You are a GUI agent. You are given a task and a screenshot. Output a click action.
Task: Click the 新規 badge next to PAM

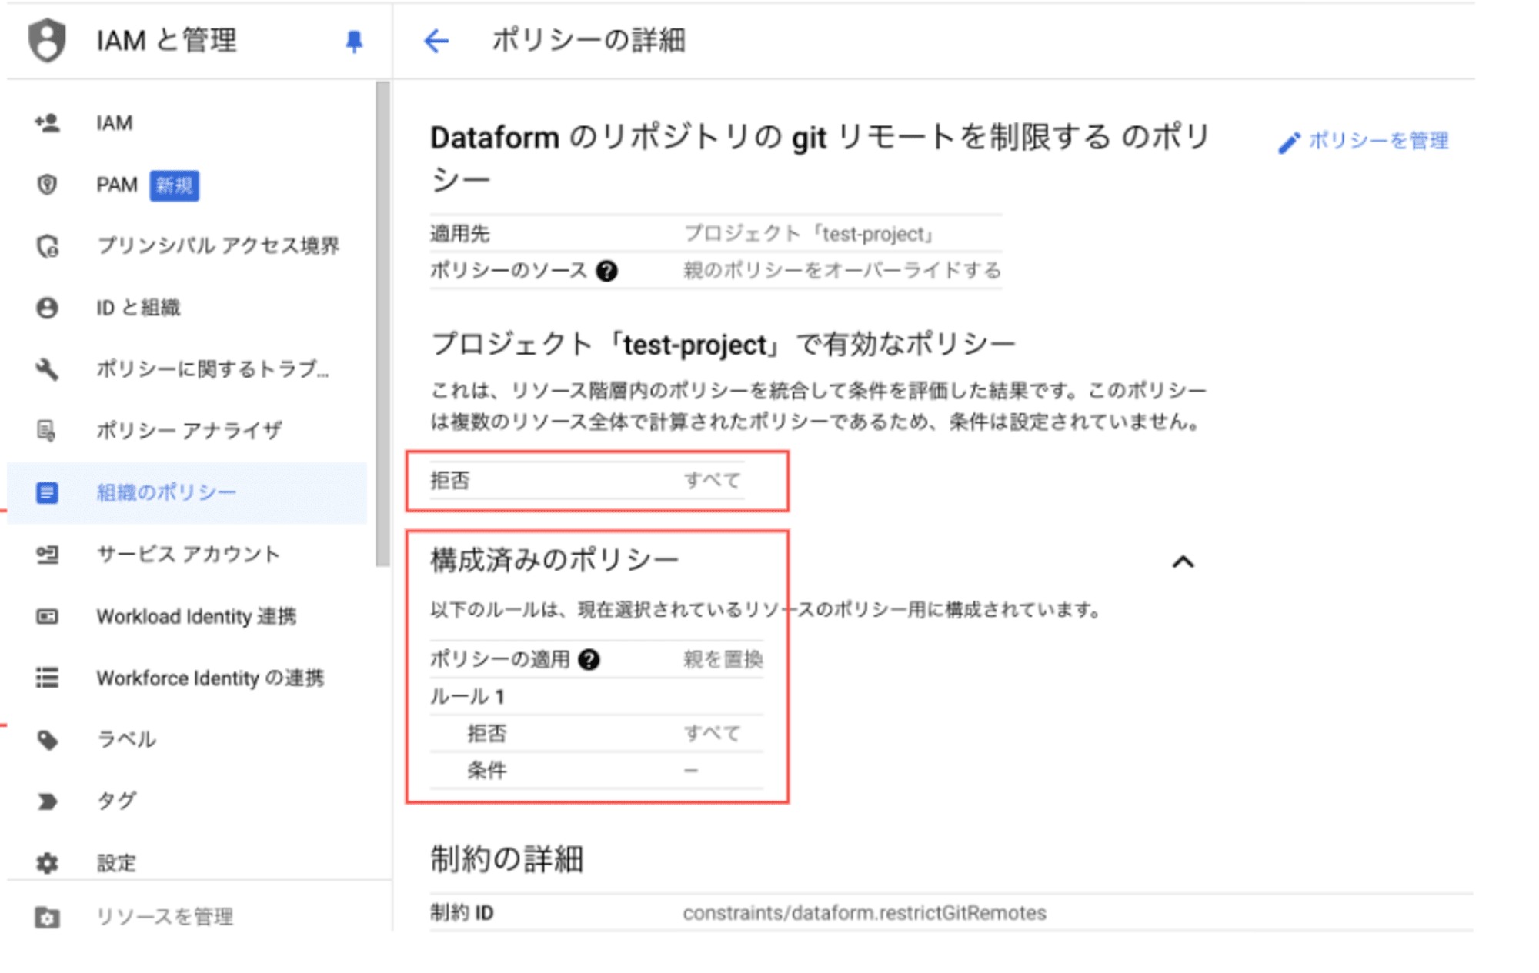(x=174, y=185)
